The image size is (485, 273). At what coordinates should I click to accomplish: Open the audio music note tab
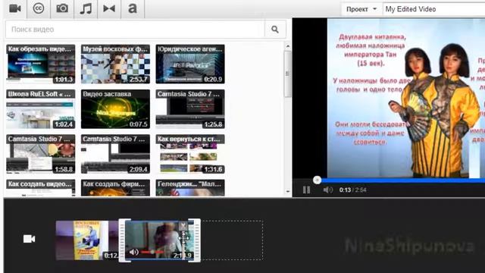(x=86, y=8)
